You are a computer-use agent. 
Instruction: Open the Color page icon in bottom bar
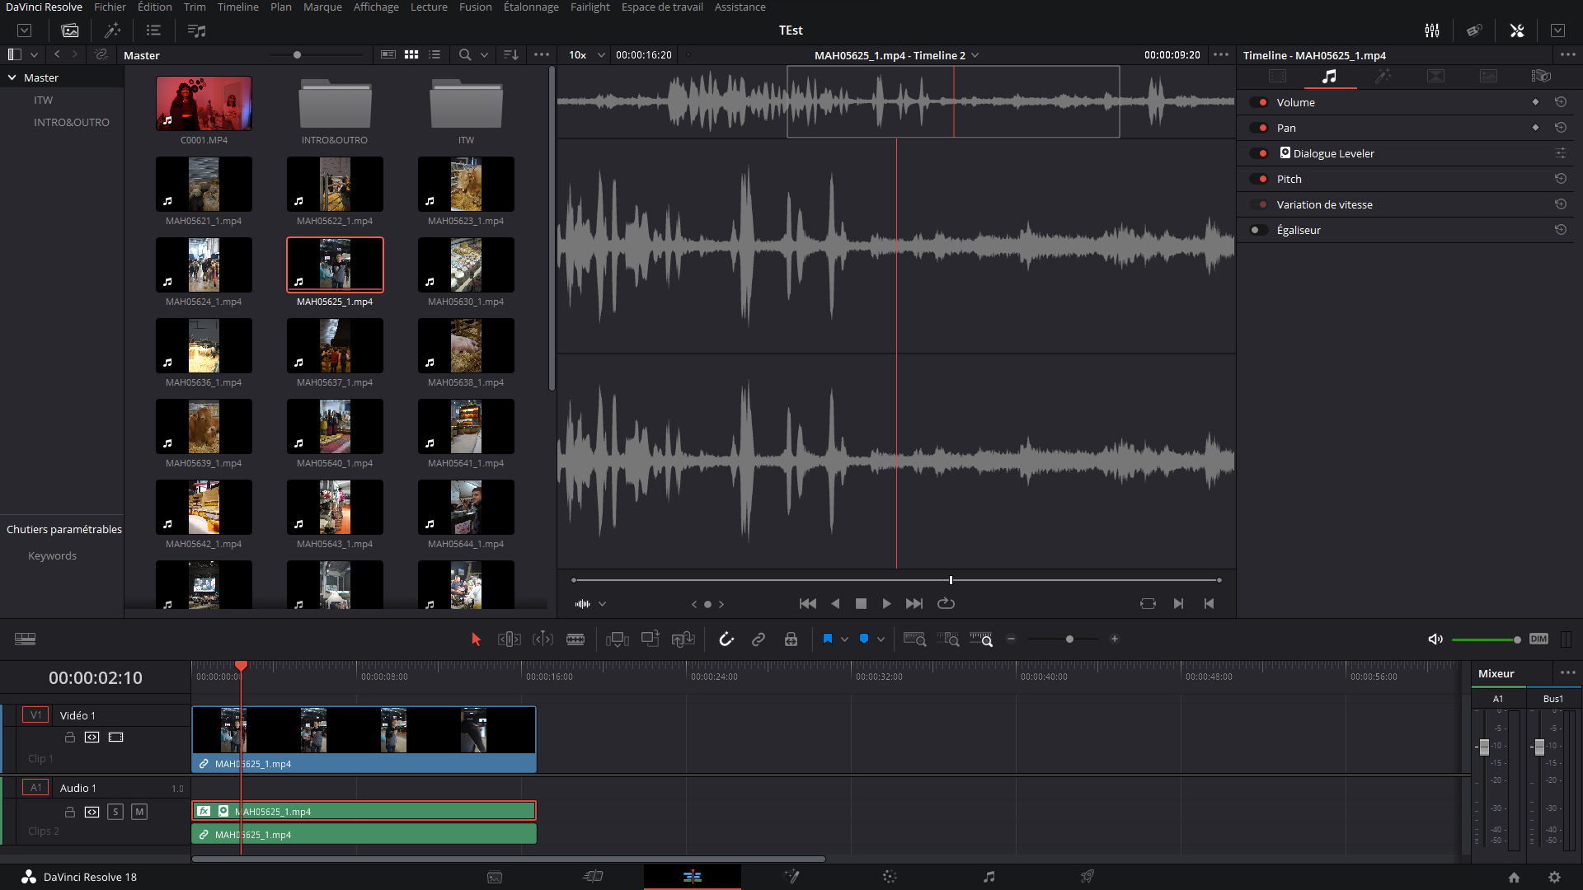890,877
